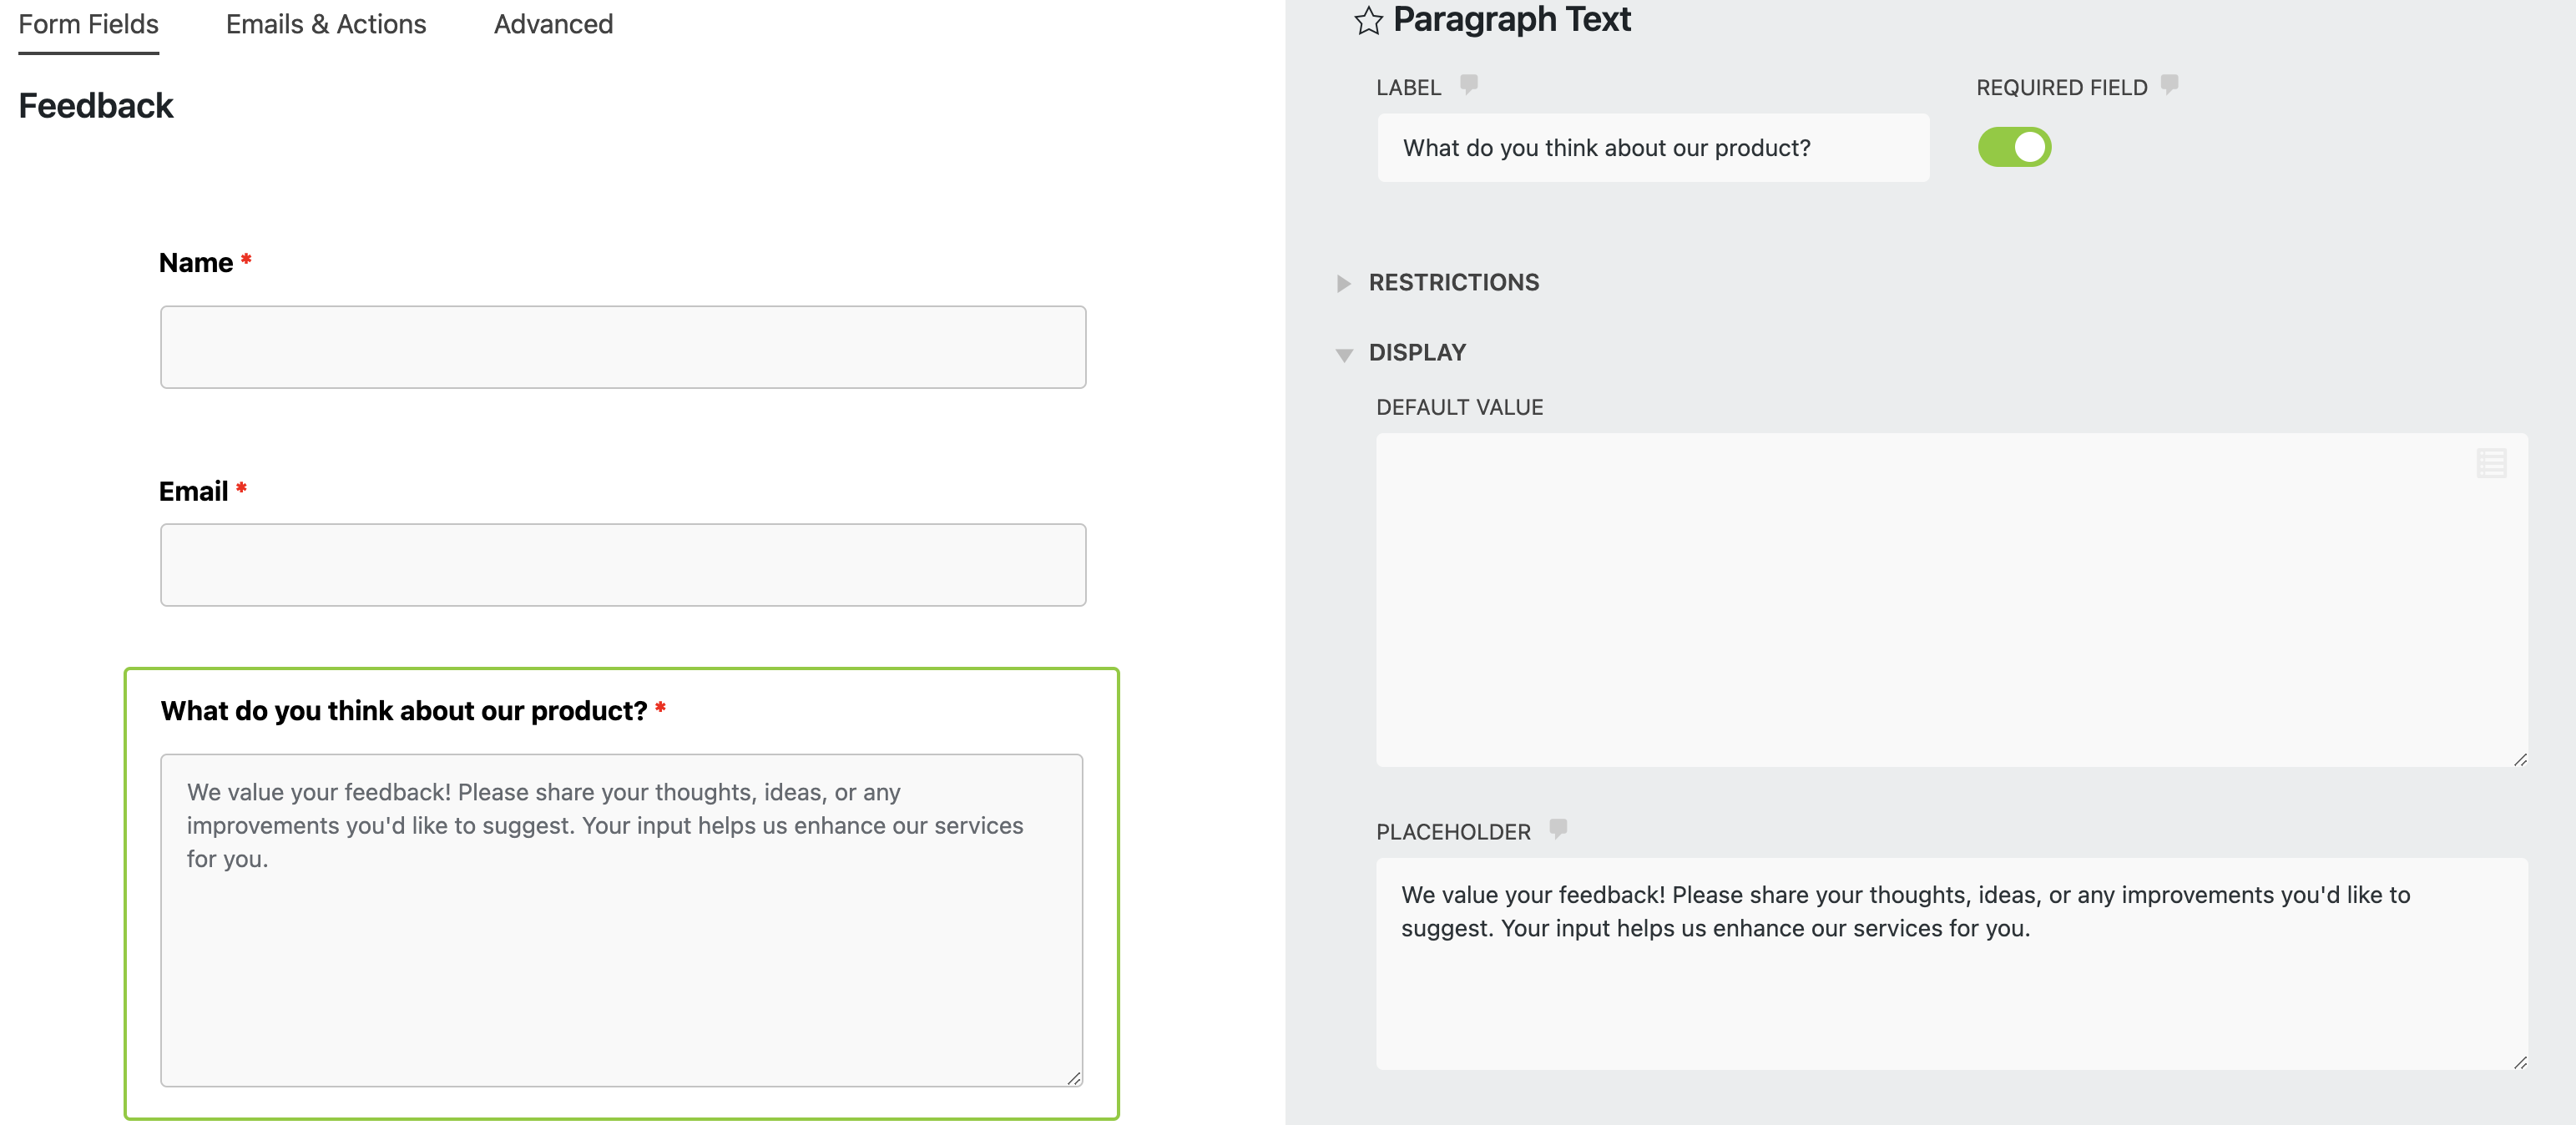Disable the Required Field toggle
Screen dimensions: 2576x1125
coord(2014,147)
